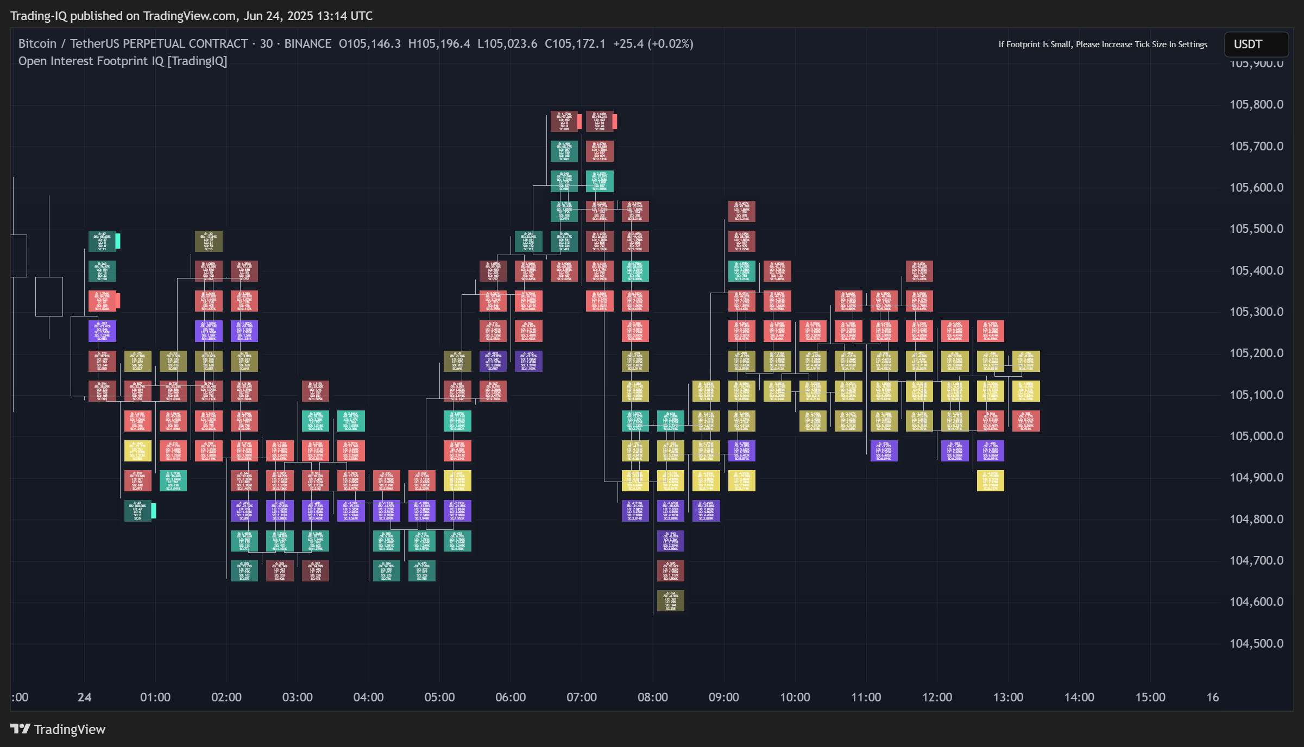Click the TradingView logo icon
The width and height of the screenshot is (1304, 747).
pyautogui.click(x=20, y=729)
